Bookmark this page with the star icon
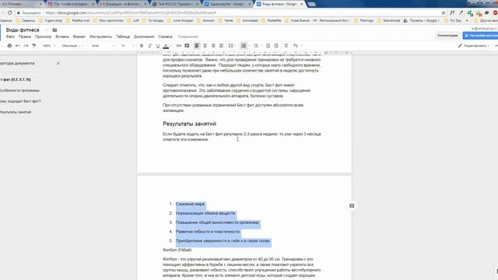This screenshot has height=280, width=498. point(444,12)
